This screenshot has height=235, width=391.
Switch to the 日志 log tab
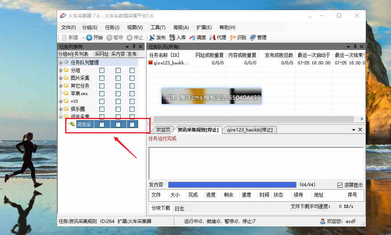[x=179, y=208]
